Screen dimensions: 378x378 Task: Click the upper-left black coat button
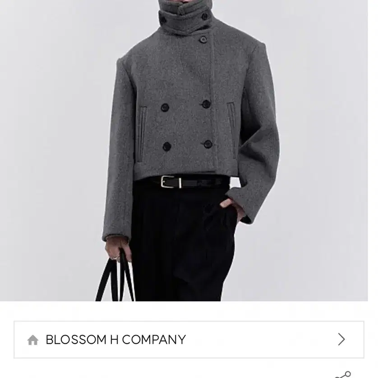tap(165, 107)
